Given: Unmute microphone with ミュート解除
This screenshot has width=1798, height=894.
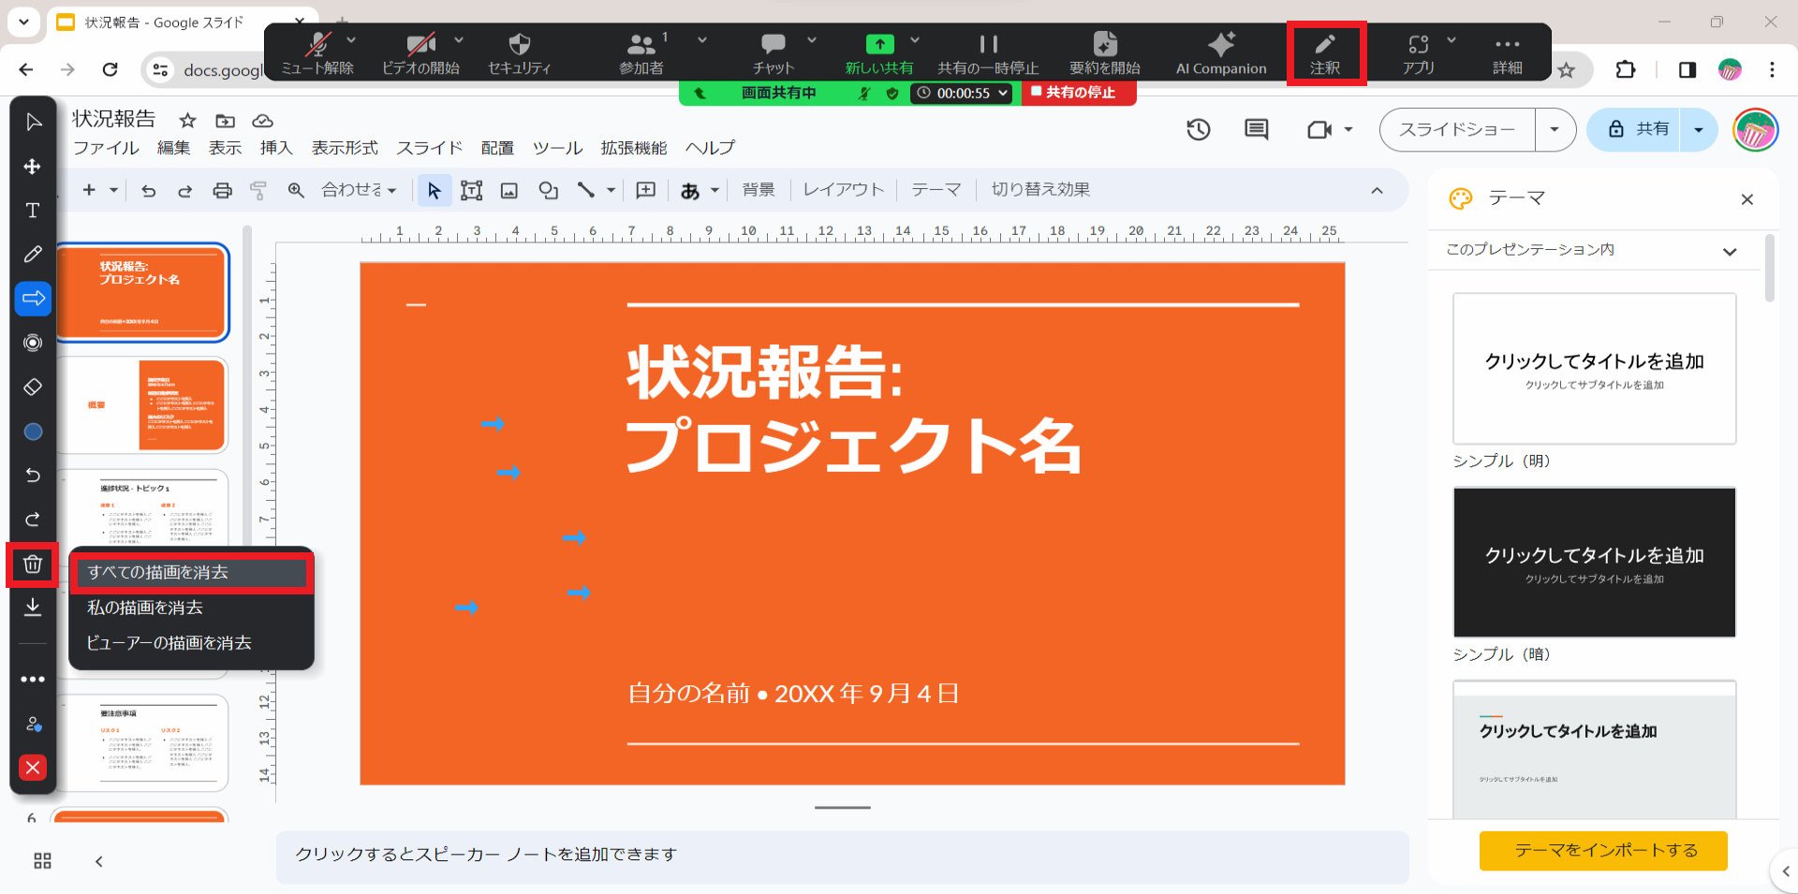Looking at the screenshot, I should (318, 53).
